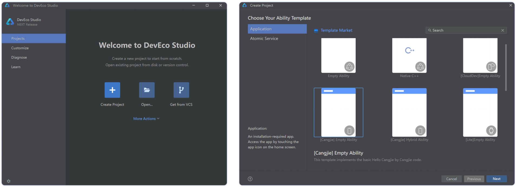
Task: Select the Atomic Service category
Action: pos(277,38)
